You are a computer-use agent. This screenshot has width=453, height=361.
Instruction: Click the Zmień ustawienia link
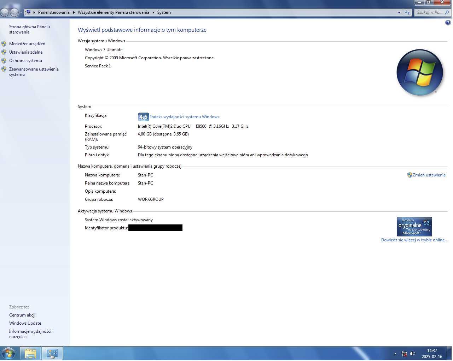(429, 175)
